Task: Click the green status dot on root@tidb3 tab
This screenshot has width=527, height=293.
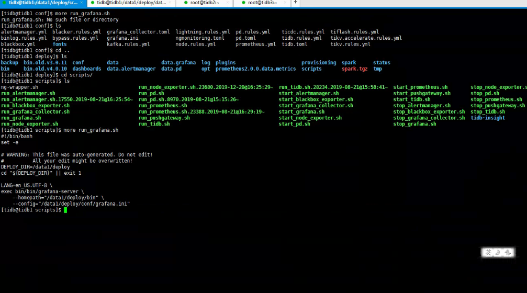Action: click(x=243, y=3)
